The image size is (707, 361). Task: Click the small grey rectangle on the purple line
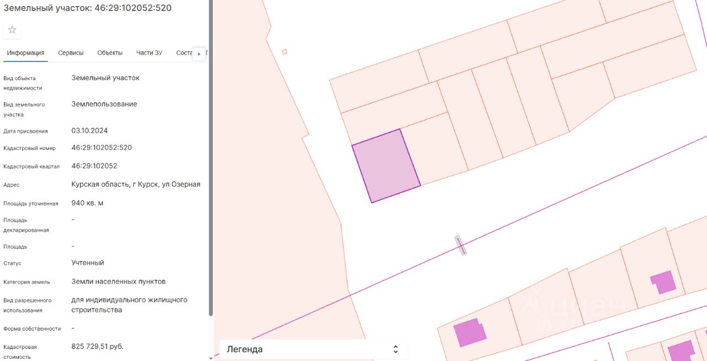tap(461, 245)
